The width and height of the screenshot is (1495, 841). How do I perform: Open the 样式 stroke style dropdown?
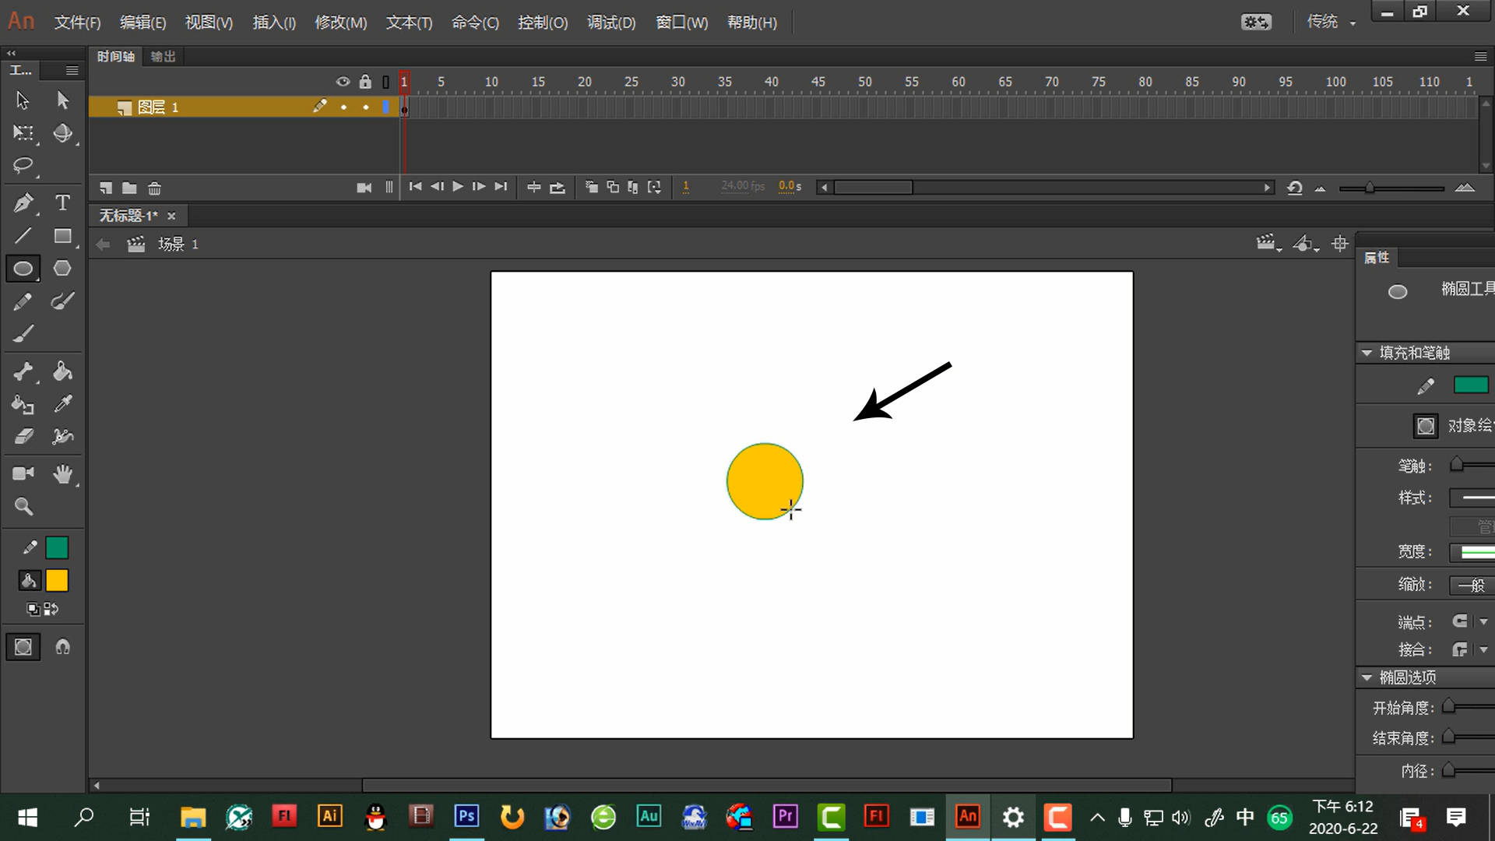point(1472,498)
